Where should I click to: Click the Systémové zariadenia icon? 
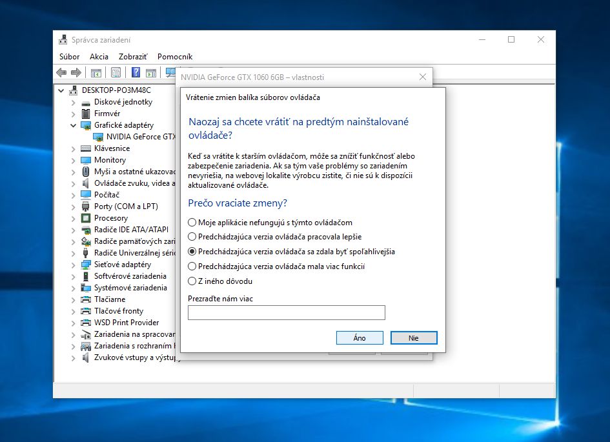[x=86, y=288]
